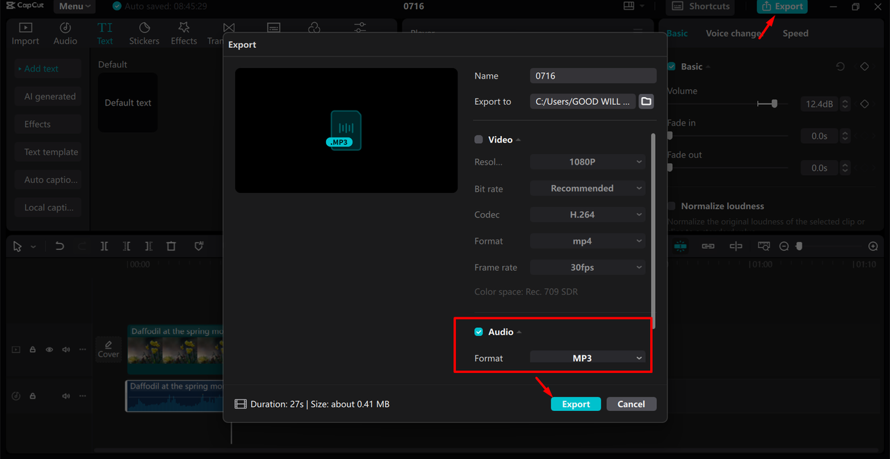Collapse the Audio section arrow
890x459 pixels.
[x=518, y=333]
